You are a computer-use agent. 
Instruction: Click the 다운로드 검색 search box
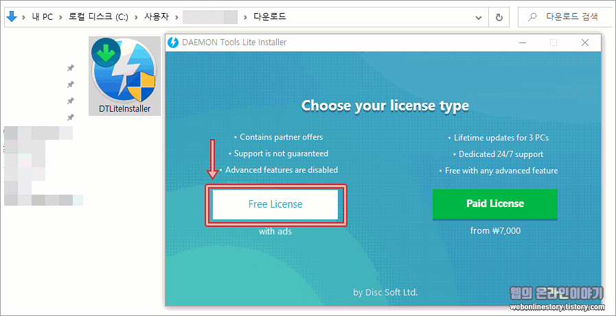tap(565, 17)
